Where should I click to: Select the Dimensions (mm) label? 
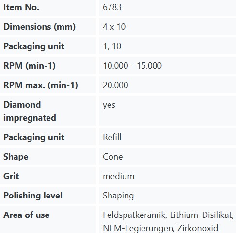click(39, 27)
